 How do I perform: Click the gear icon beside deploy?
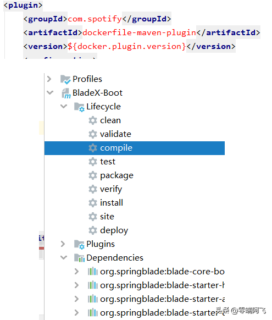pyautogui.click(x=93, y=230)
